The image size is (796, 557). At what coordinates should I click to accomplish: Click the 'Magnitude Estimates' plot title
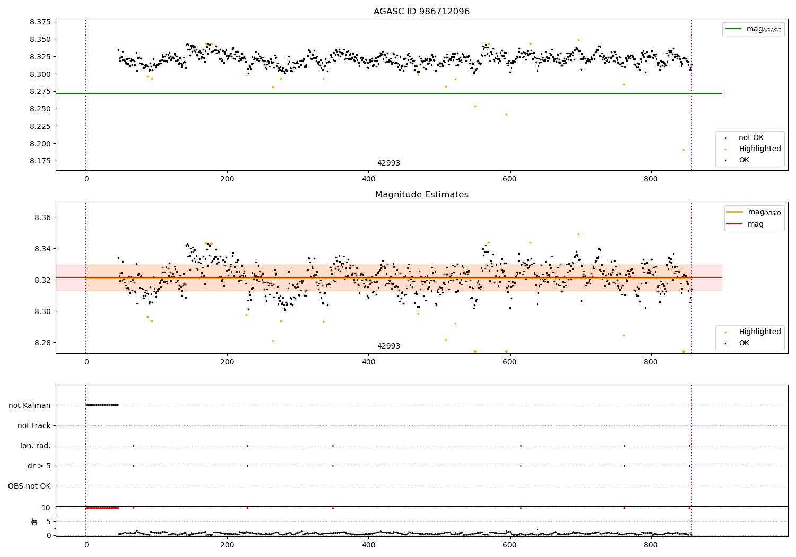(x=421, y=195)
